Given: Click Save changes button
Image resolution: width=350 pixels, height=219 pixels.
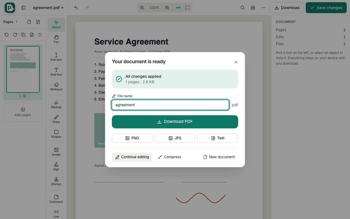Looking at the screenshot, I should point(326,8).
